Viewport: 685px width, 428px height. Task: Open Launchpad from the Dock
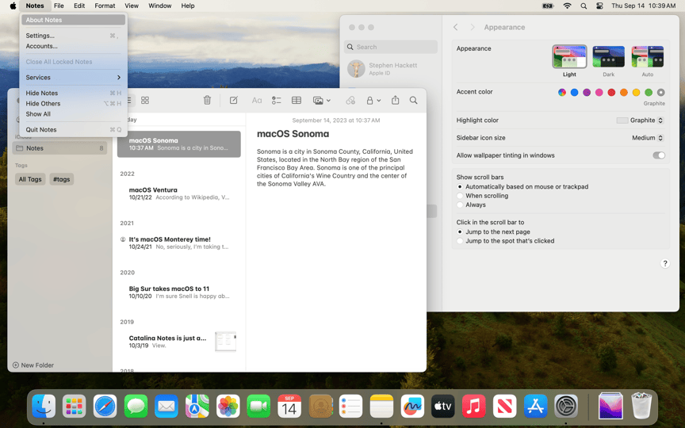(x=75, y=407)
